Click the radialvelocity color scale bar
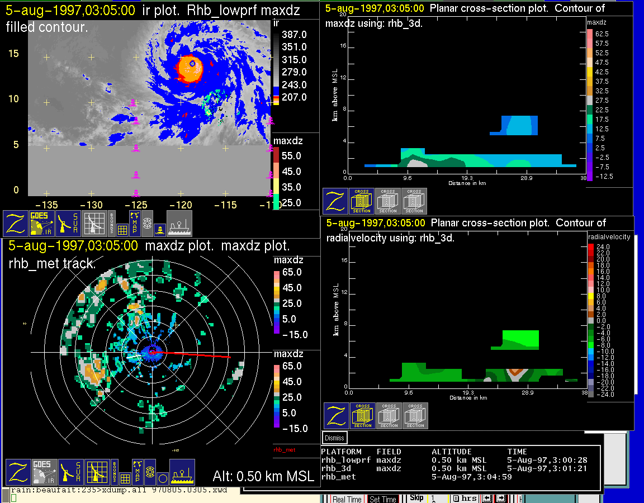The height and width of the screenshot is (503, 644). (x=591, y=321)
